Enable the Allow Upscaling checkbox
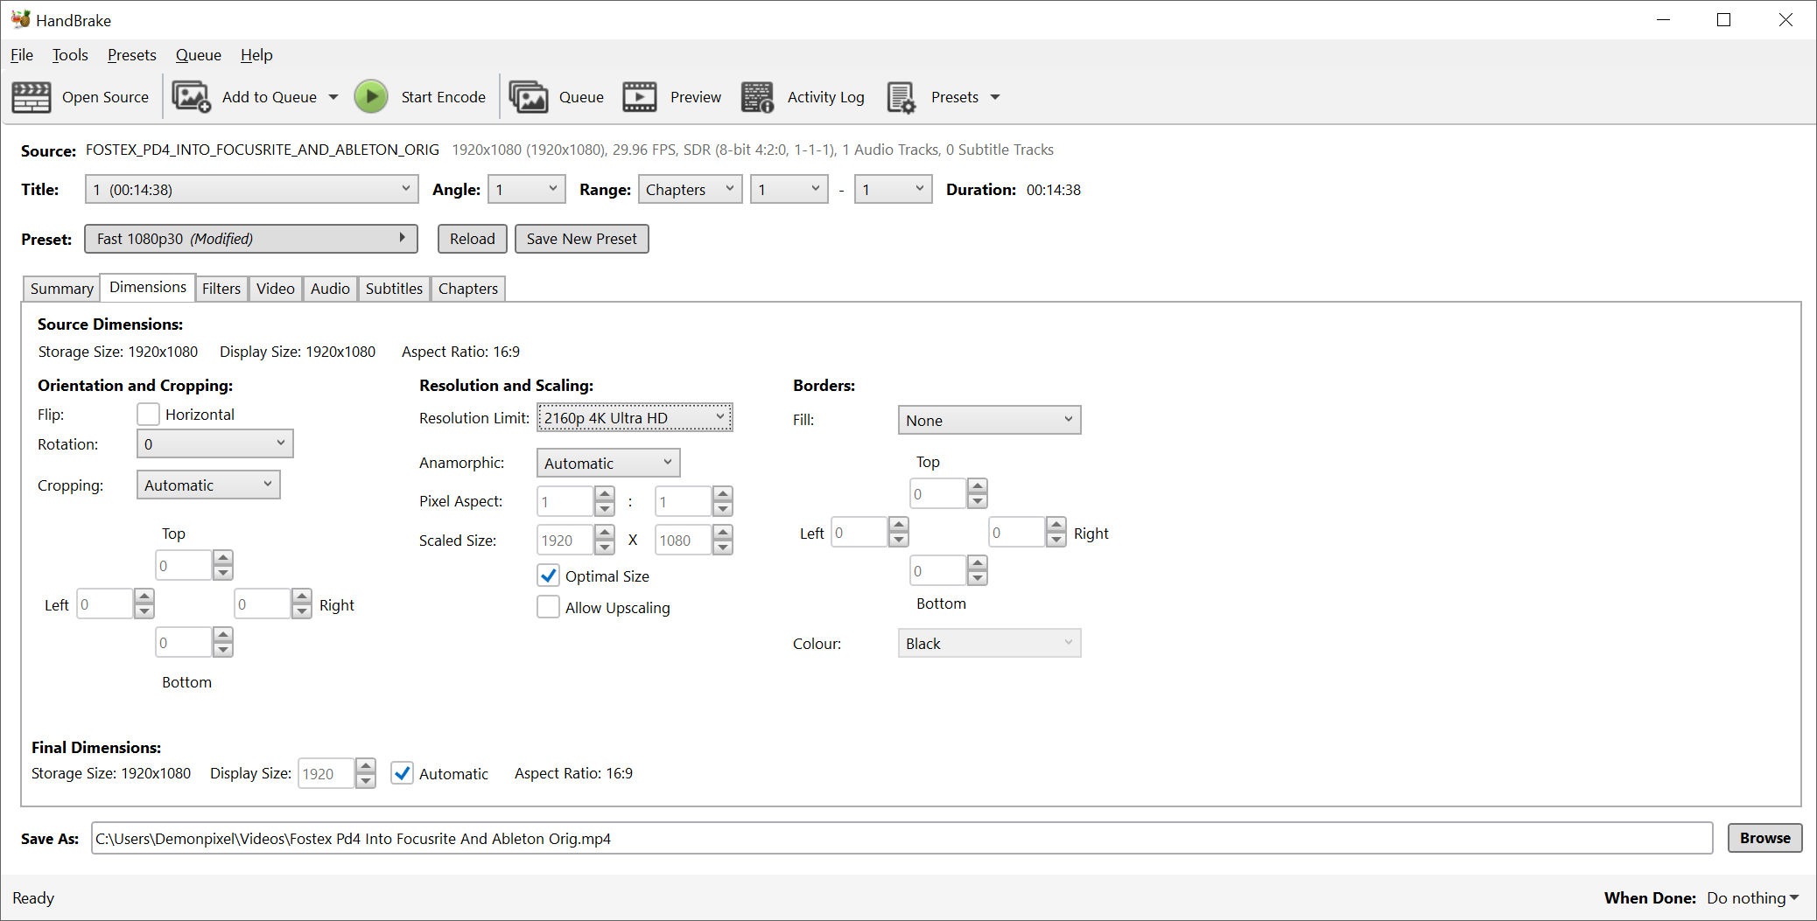The width and height of the screenshot is (1817, 921). [x=549, y=607]
